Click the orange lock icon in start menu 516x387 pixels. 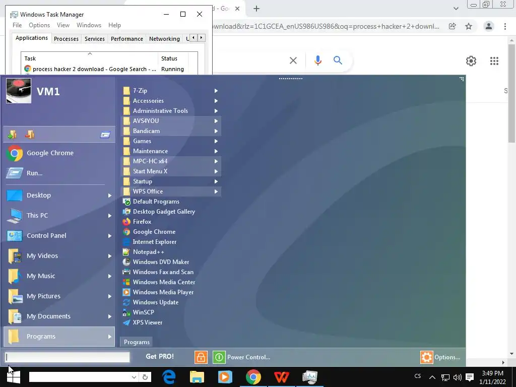(x=201, y=357)
